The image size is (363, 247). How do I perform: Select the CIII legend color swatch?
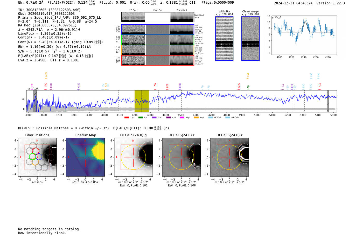click(169, 117)
